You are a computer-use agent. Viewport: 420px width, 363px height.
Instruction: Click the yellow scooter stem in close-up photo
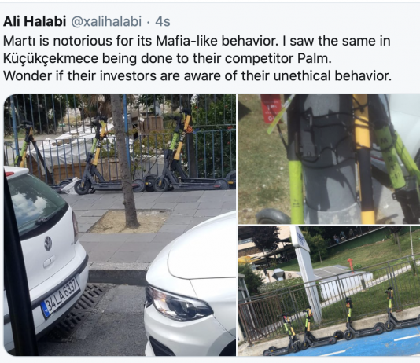click(x=363, y=159)
